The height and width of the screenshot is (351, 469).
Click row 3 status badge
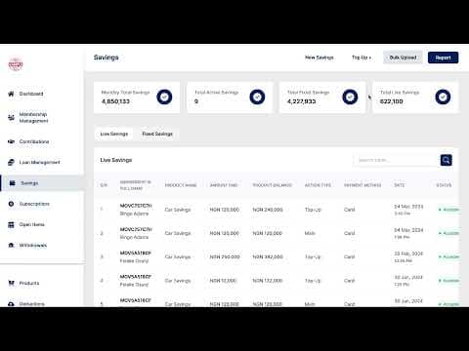tap(448, 256)
